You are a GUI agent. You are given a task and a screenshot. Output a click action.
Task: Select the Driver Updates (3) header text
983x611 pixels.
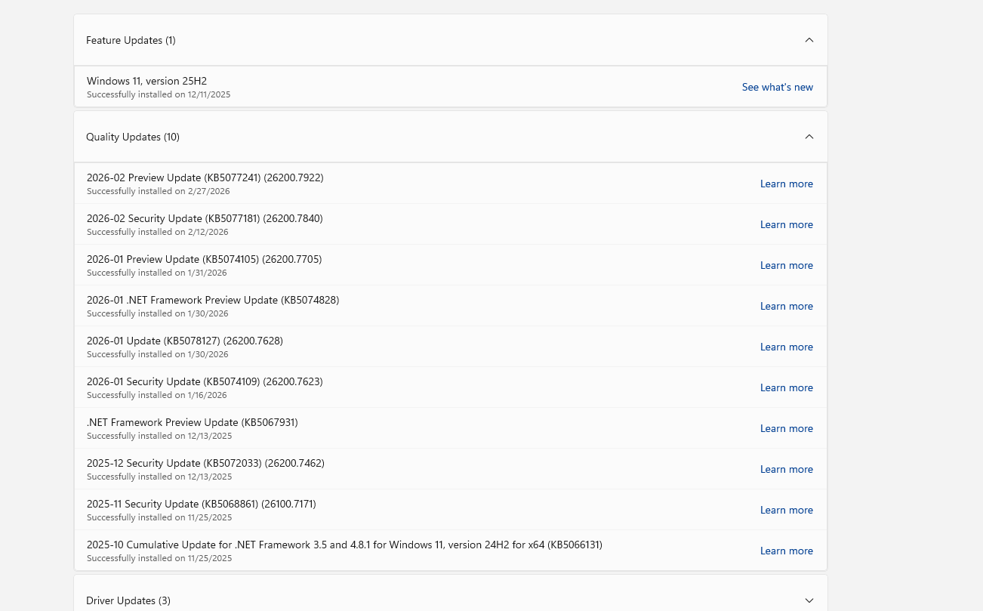(128, 600)
